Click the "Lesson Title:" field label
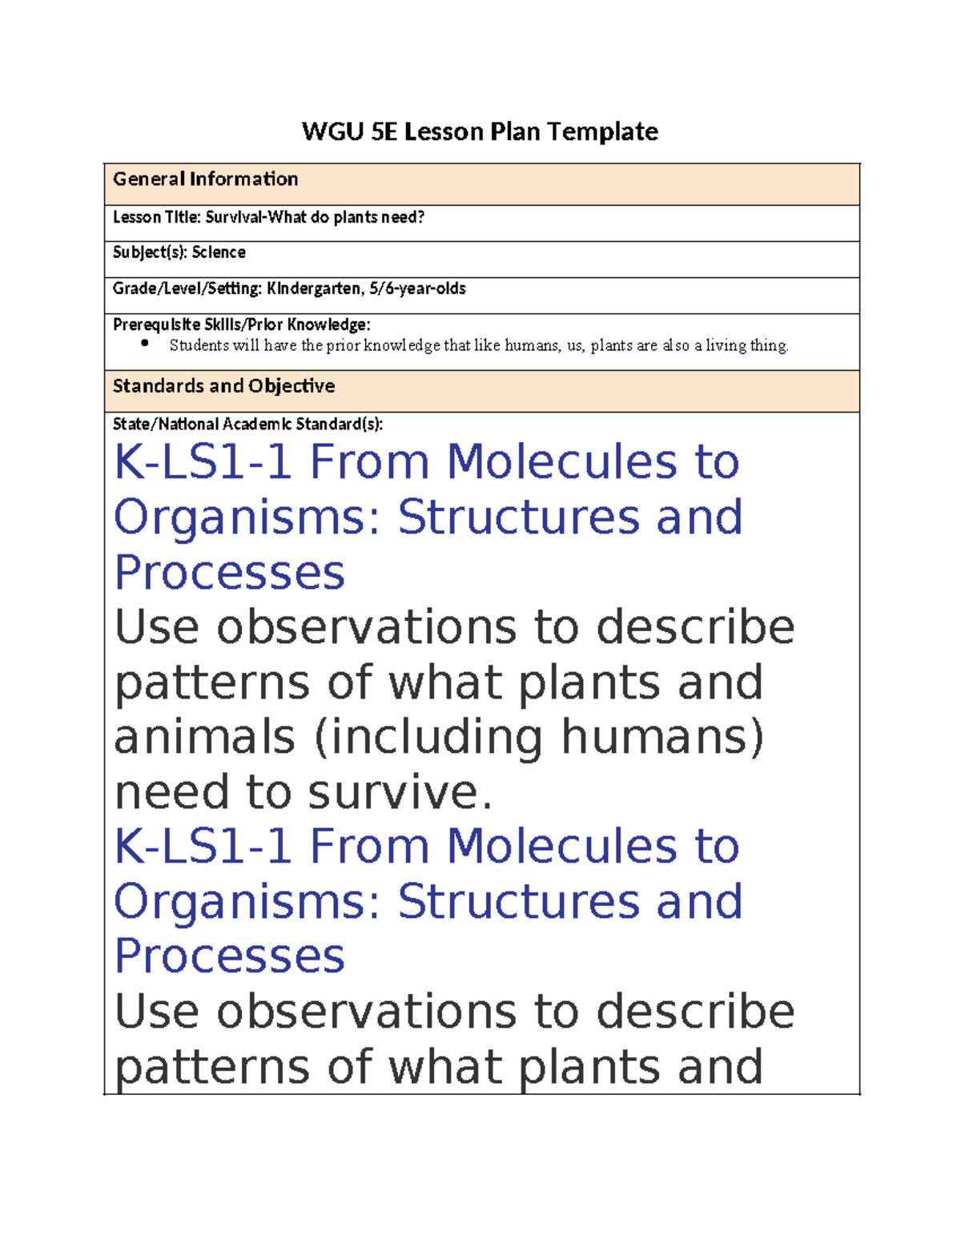The width and height of the screenshot is (961, 1244). point(157,217)
